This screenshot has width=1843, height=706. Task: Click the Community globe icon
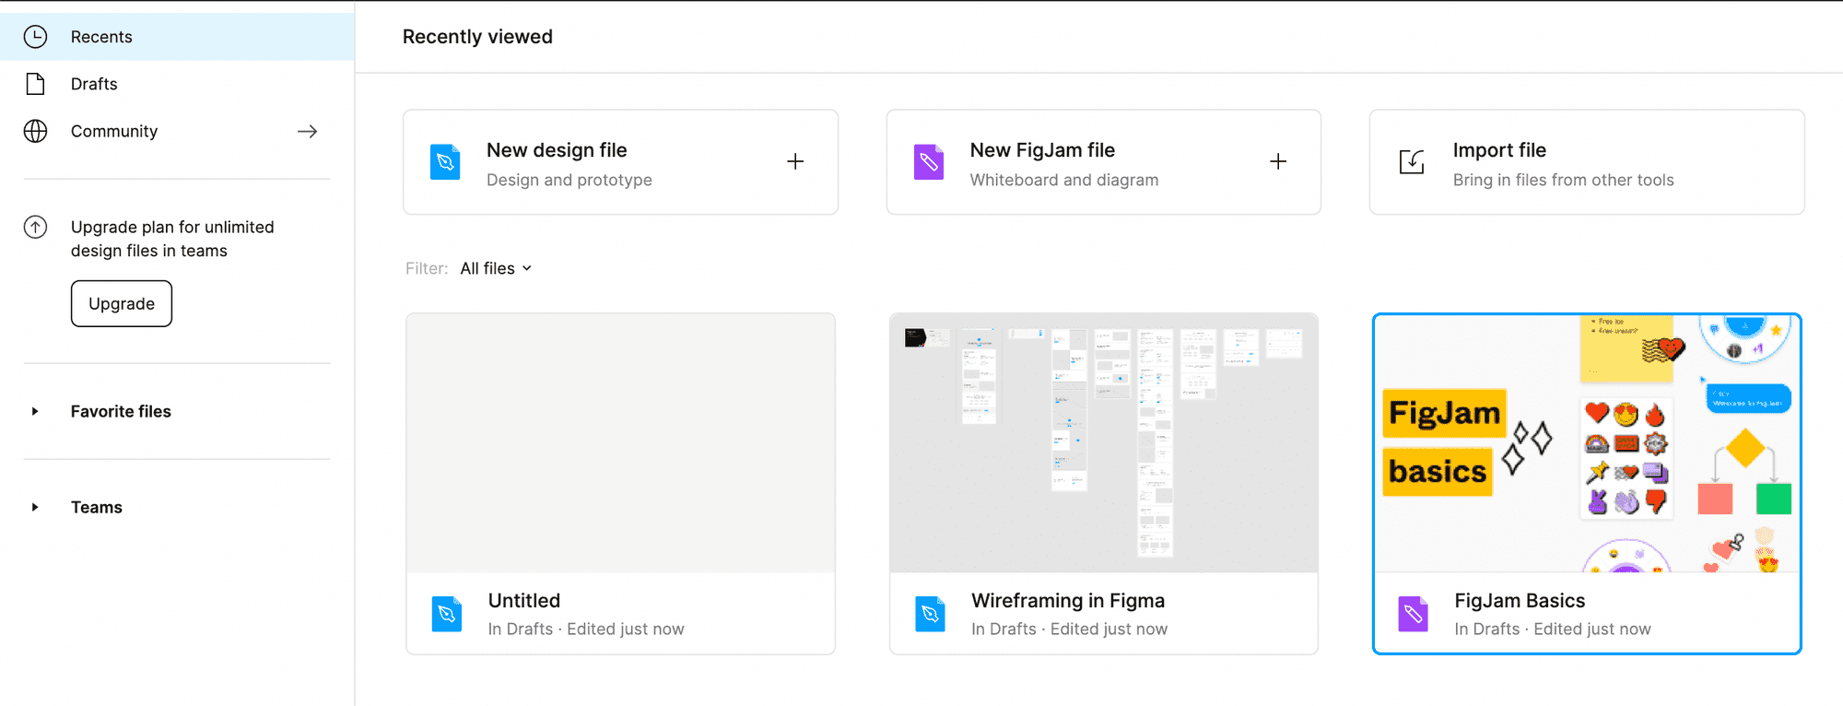point(35,131)
